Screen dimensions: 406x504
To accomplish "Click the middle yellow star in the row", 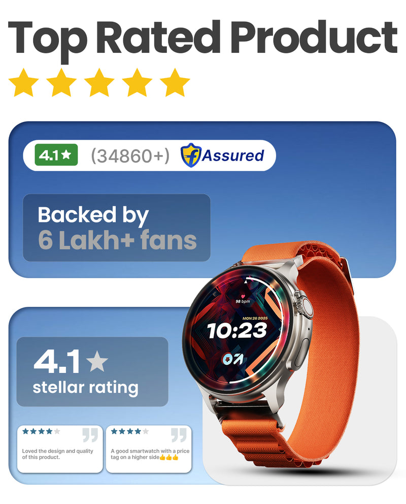I will point(99,82).
